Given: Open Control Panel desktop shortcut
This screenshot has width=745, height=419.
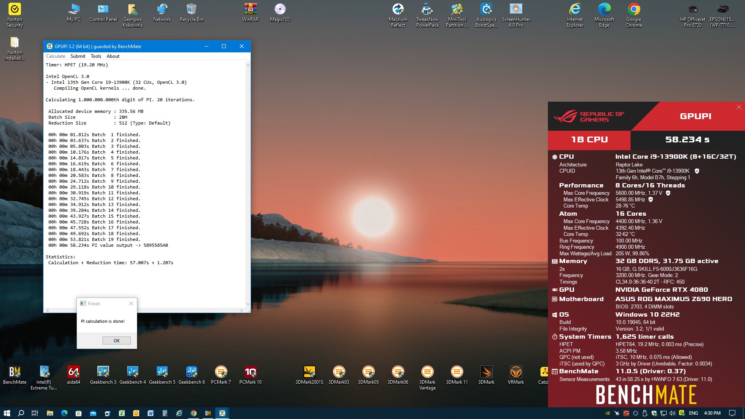Looking at the screenshot, I should click(x=103, y=12).
